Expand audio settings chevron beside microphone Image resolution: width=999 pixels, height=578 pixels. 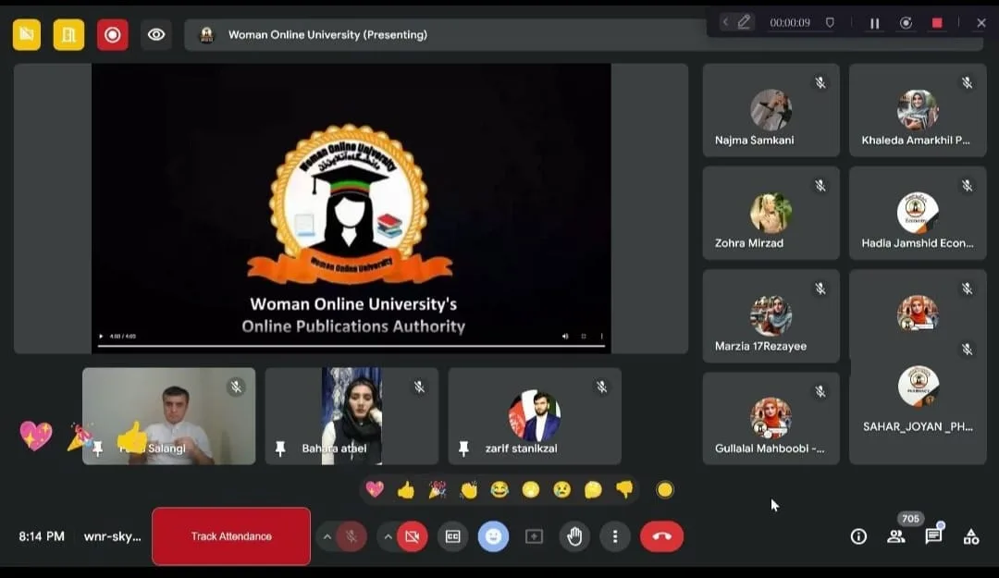point(327,536)
